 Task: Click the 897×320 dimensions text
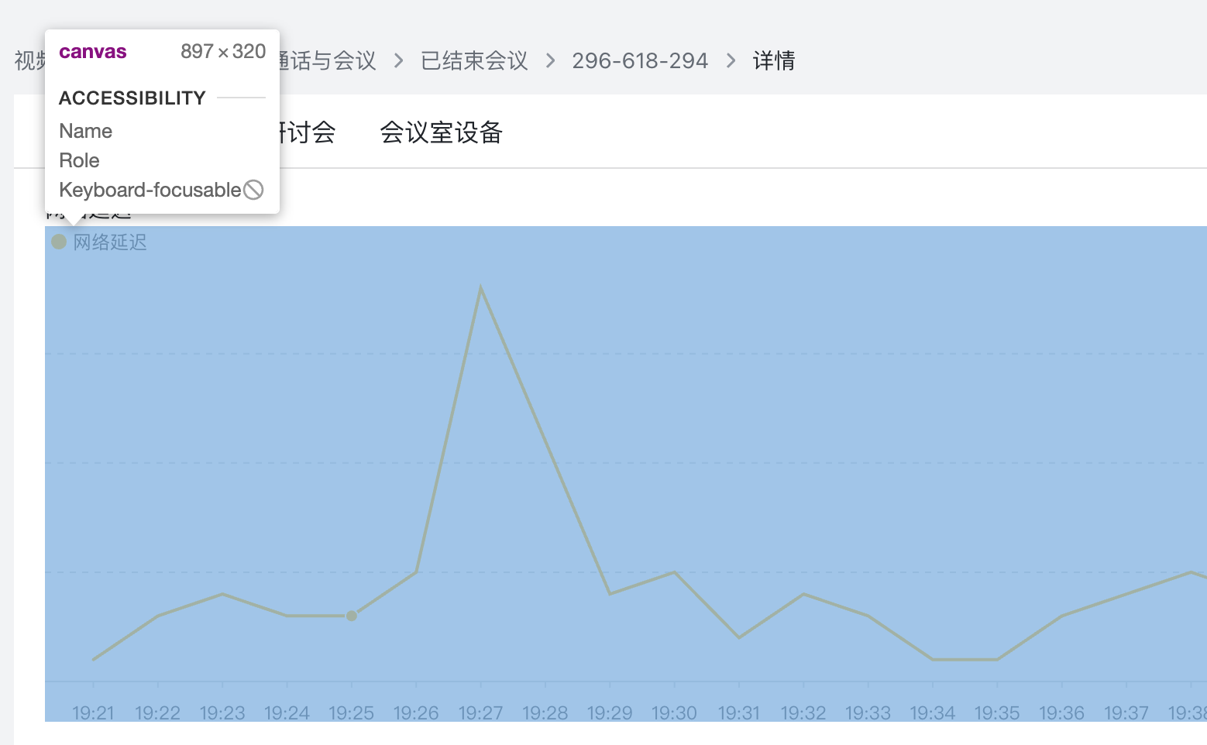pos(223,51)
